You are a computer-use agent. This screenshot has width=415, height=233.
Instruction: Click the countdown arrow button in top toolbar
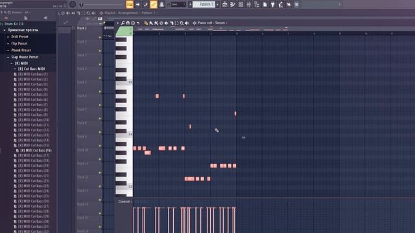pos(137,5)
